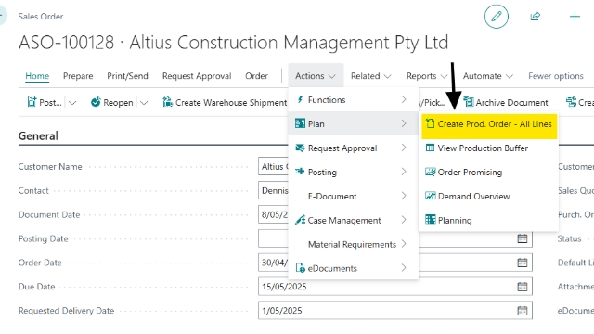Viewport: 594px width, 334px height.
Task: Switch to the Print/Send tab
Action: pos(127,76)
